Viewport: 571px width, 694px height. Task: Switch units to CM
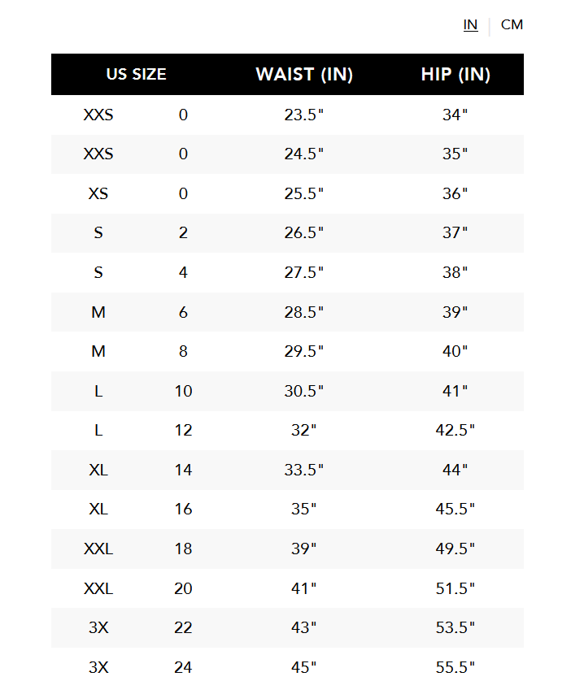(512, 24)
